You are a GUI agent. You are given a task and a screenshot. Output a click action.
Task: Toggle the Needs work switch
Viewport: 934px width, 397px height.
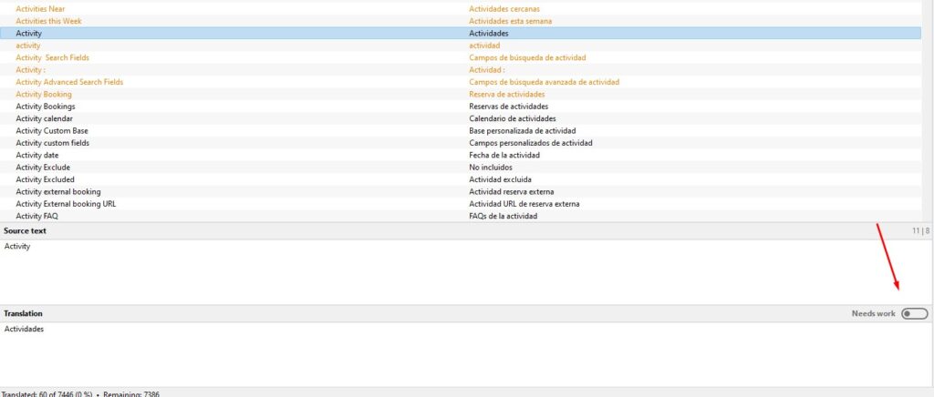914,313
